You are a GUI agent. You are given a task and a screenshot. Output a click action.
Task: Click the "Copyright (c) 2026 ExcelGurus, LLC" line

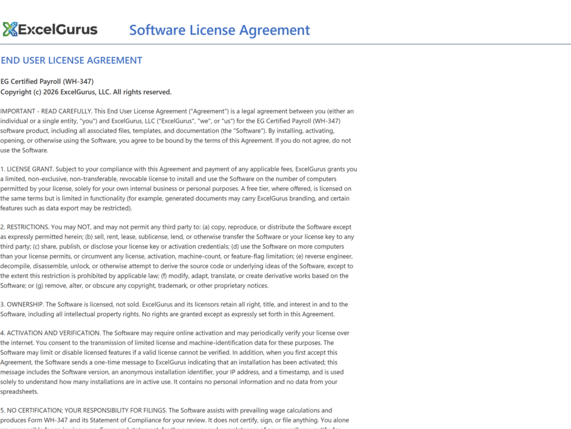click(86, 92)
